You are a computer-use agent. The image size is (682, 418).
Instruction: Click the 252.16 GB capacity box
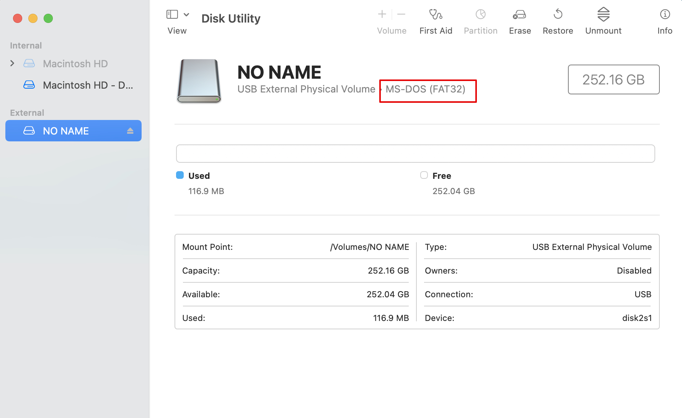pyautogui.click(x=613, y=79)
